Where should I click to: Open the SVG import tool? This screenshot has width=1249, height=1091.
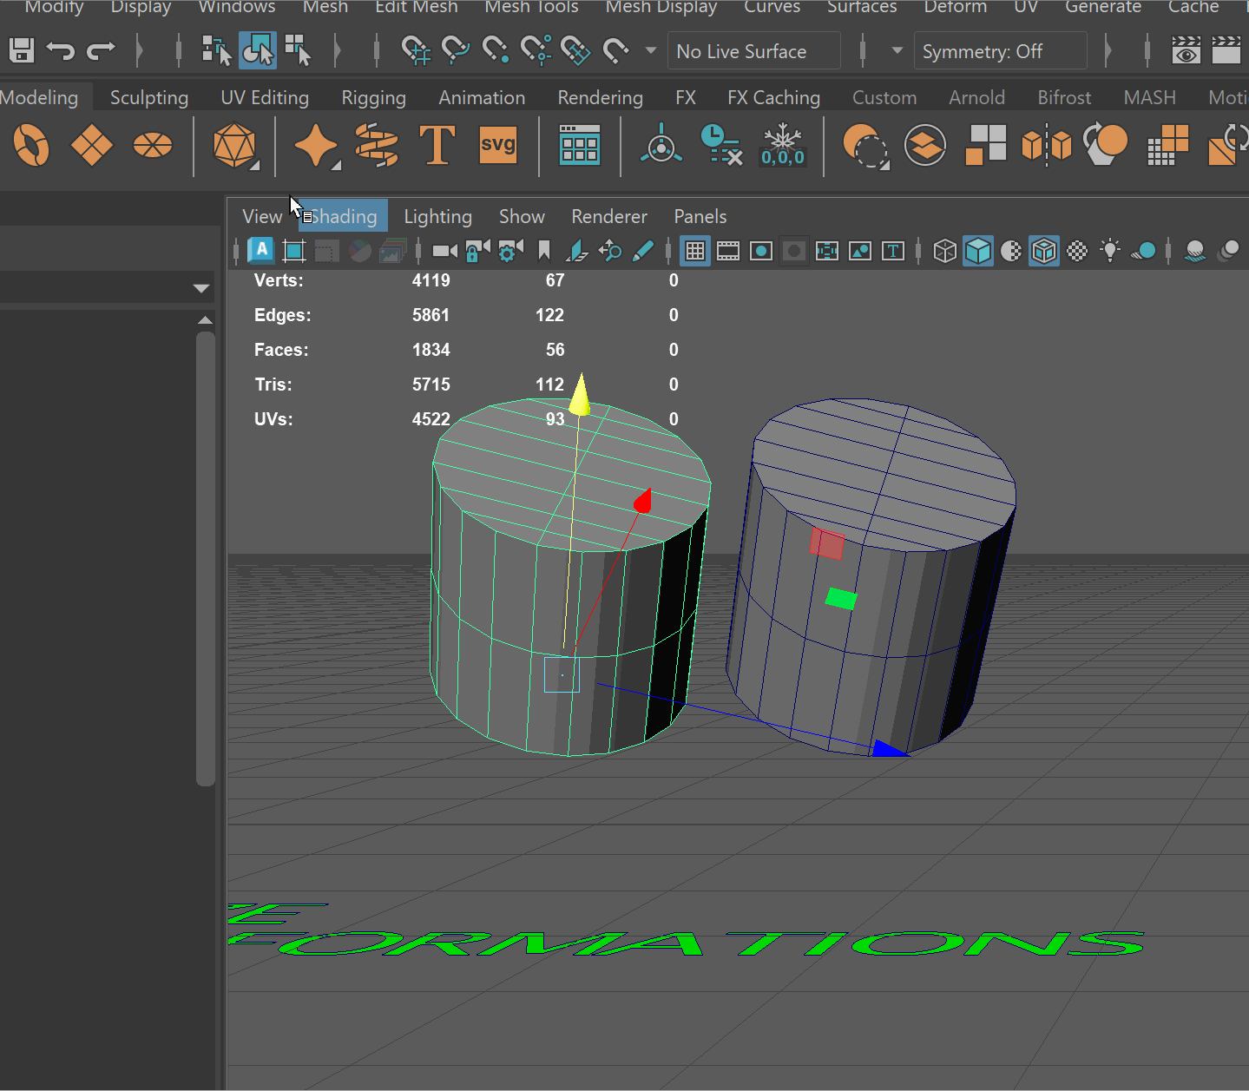click(x=497, y=145)
